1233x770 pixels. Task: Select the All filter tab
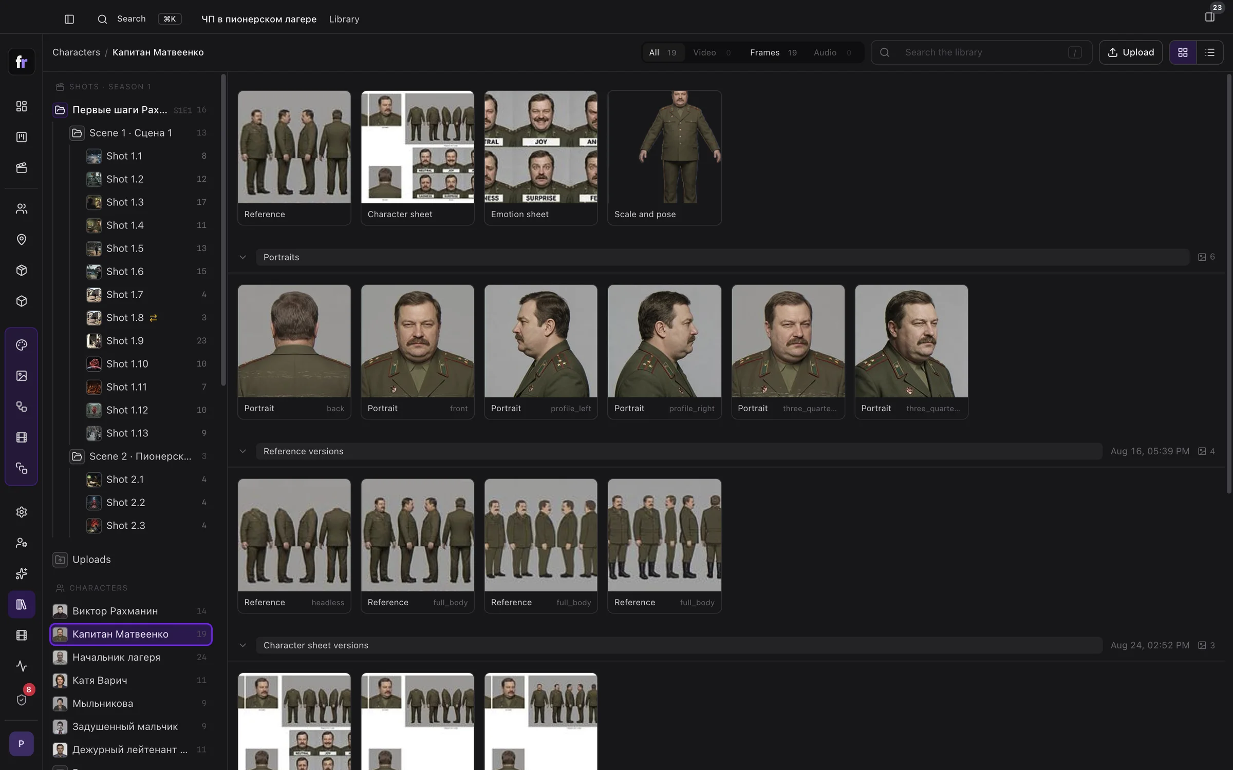coord(663,52)
